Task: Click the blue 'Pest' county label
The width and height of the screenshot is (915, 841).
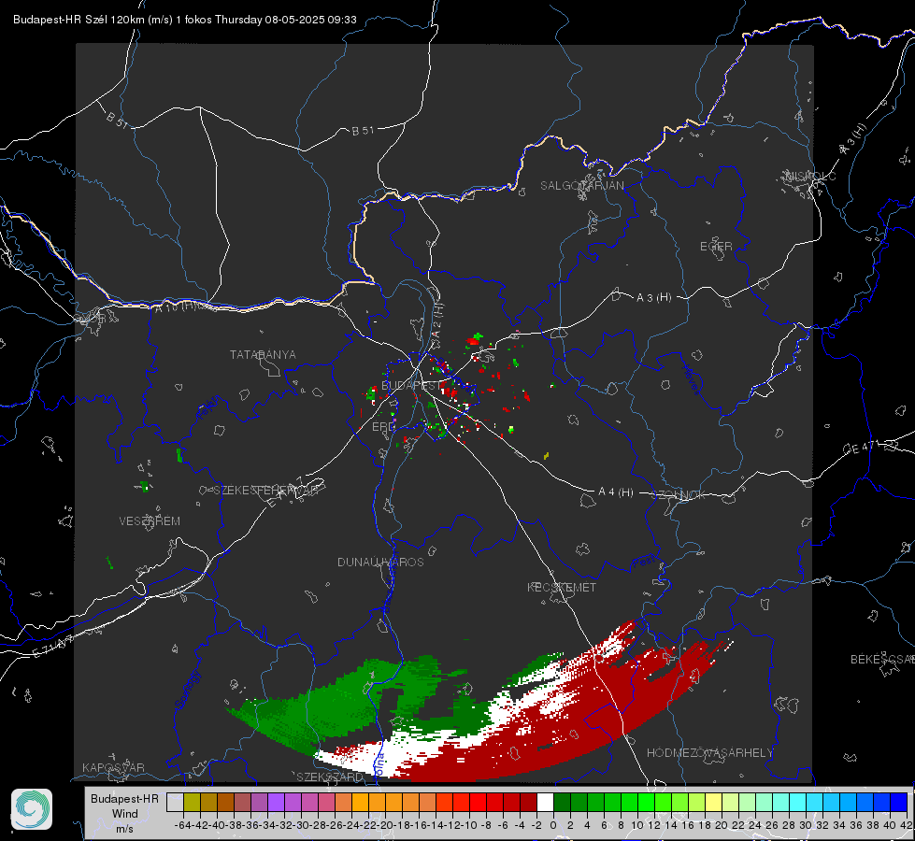Action: [644, 563]
